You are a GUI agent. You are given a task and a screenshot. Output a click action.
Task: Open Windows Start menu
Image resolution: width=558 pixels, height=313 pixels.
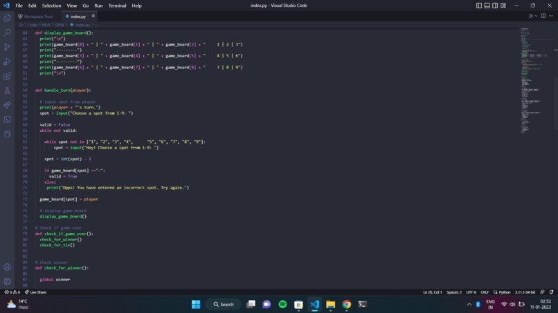(196, 304)
